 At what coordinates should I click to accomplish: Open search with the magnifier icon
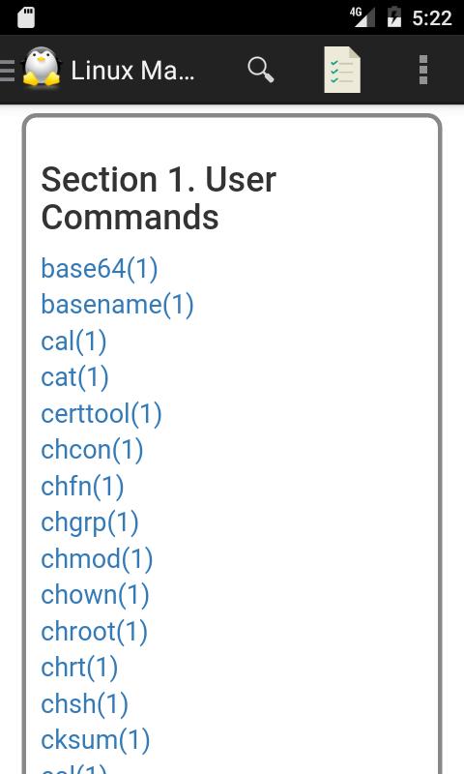tap(260, 70)
